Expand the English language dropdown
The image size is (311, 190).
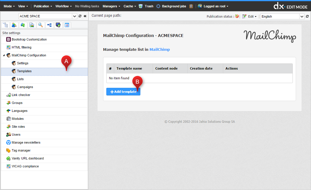302,17
